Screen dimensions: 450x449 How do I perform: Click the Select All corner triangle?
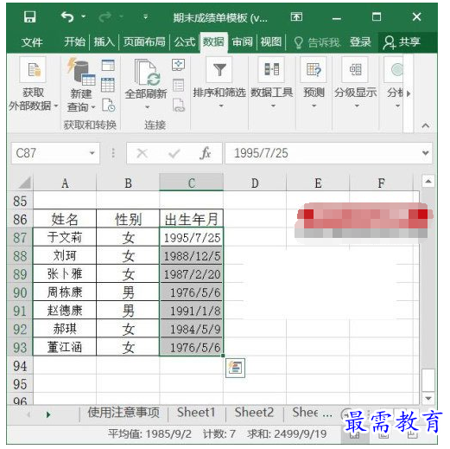24,183
